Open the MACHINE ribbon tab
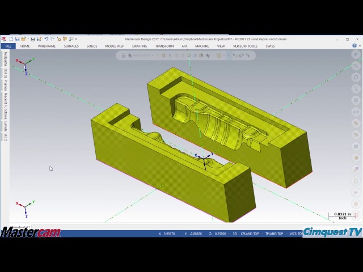 pos(202,46)
